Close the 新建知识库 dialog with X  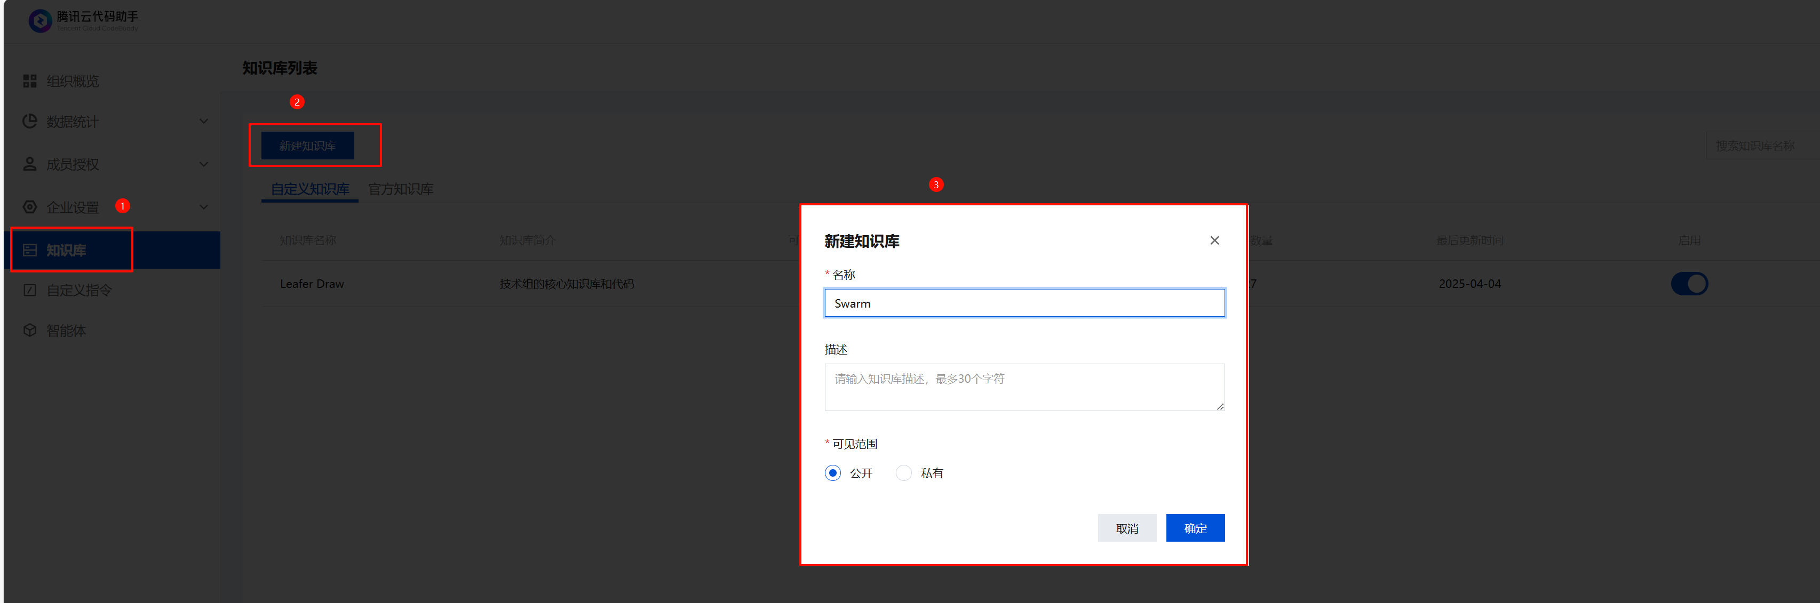1214,241
